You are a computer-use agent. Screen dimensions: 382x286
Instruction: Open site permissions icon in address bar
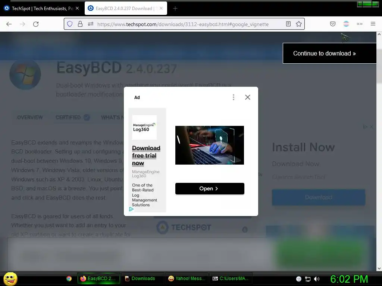pyautogui.click(x=91, y=24)
